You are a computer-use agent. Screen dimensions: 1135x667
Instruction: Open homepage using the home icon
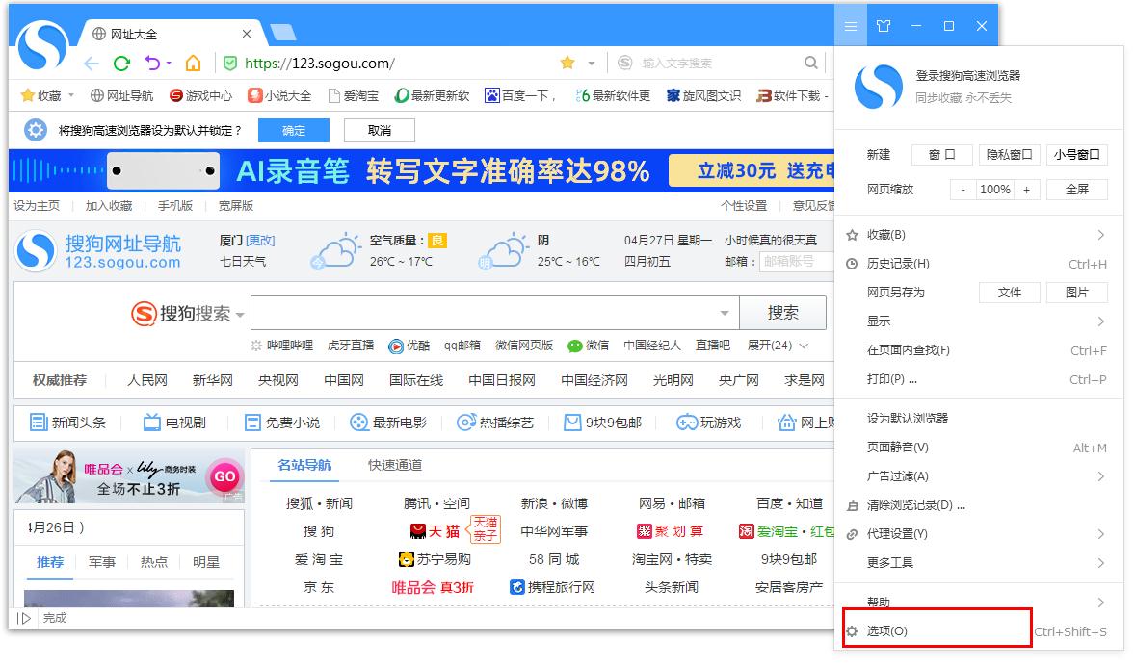click(x=192, y=63)
